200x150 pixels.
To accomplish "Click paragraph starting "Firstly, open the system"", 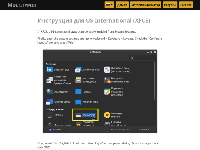I will click(x=100, y=41).
